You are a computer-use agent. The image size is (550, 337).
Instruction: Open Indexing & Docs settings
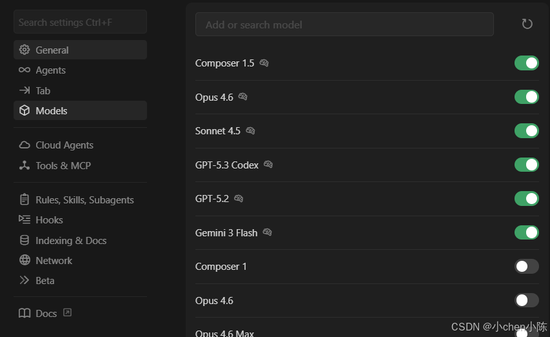pos(80,240)
